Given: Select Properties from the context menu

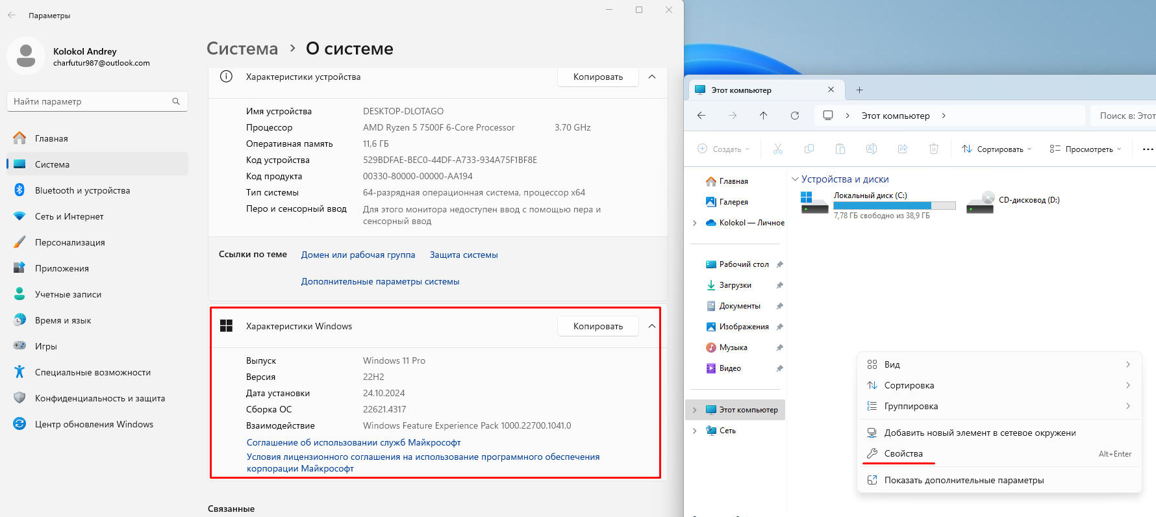Looking at the screenshot, I should [903, 454].
